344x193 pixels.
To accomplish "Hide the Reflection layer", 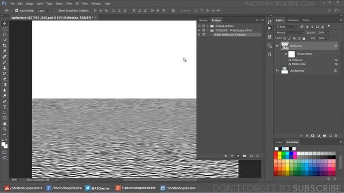I will pyautogui.click(x=277, y=46).
